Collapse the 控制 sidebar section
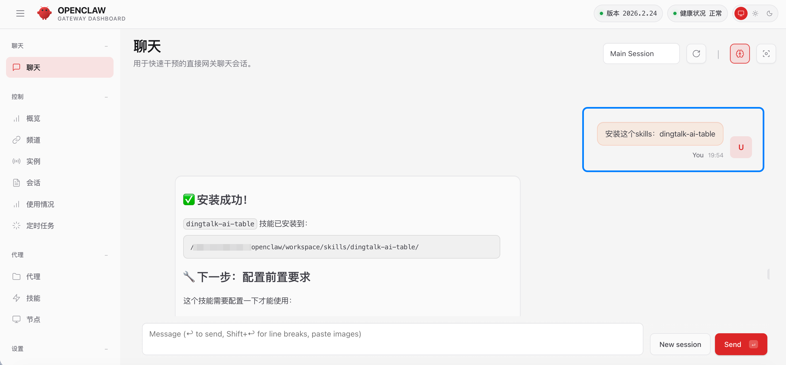This screenshot has height=365, width=786. (106, 97)
